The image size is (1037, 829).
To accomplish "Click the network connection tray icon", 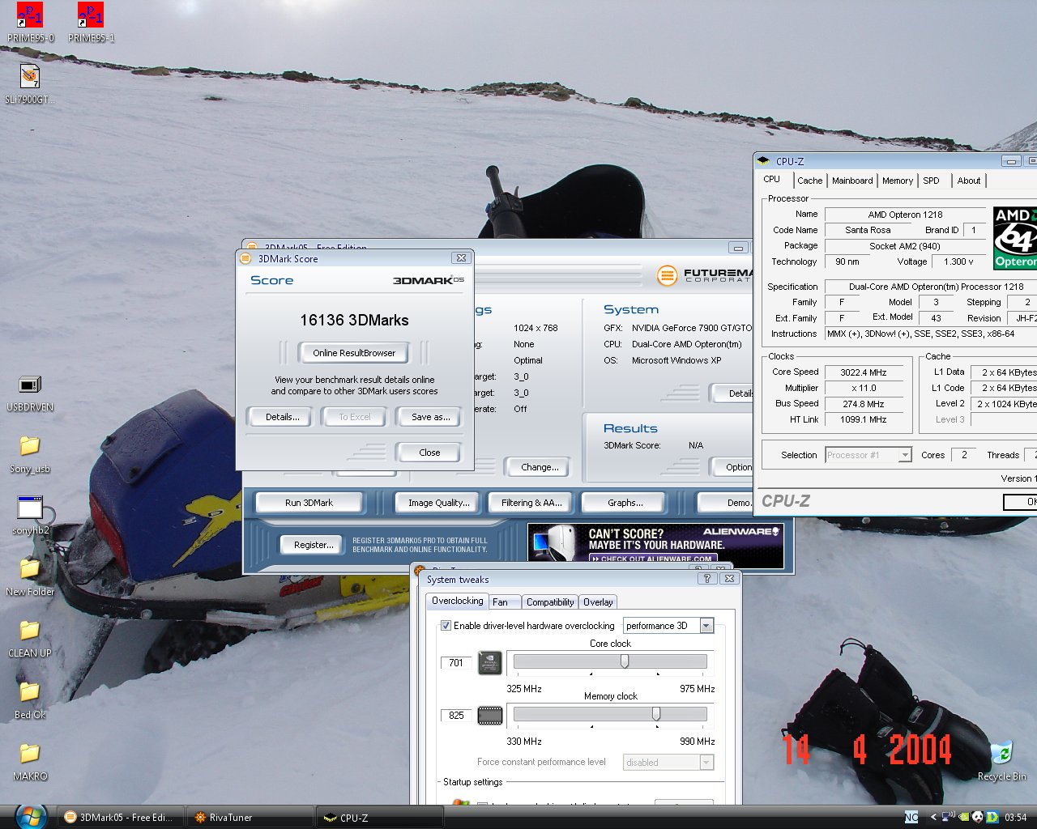I will coord(947,816).
